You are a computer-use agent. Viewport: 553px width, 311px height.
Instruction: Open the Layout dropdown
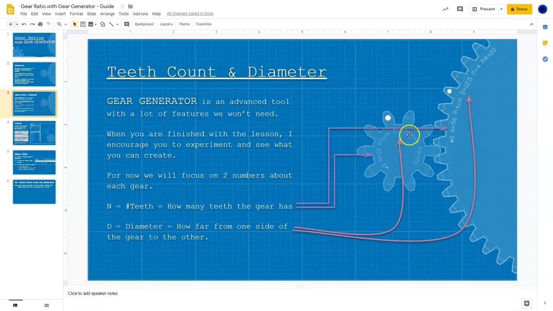pyautogui.click(x=166, y=24)
